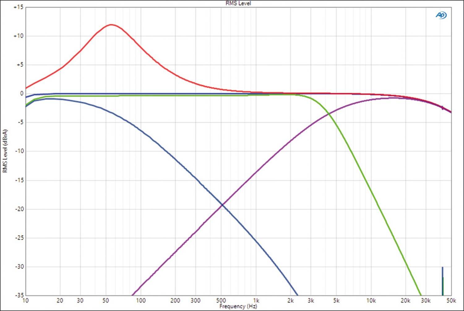Screen dimensions: 464x311
Task: Click the 'RMS Level (dBrA)' vertical axis label
Action: point(5,151)
